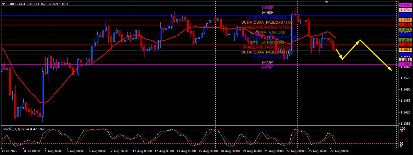Screen dimensions: 413x155
Task: Click the 11 Aug 00:00 time label
Action: 142,151
